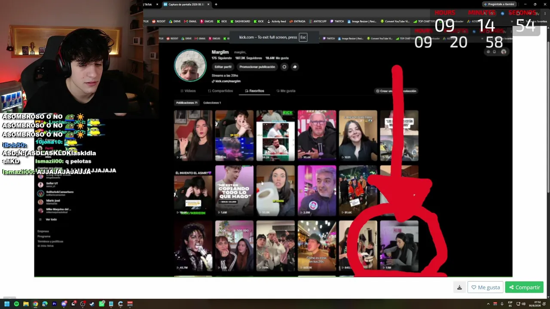
Task: Click the Editar perfil button
Action: 223,67
